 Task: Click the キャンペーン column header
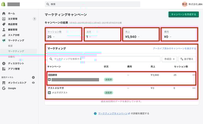54,67
